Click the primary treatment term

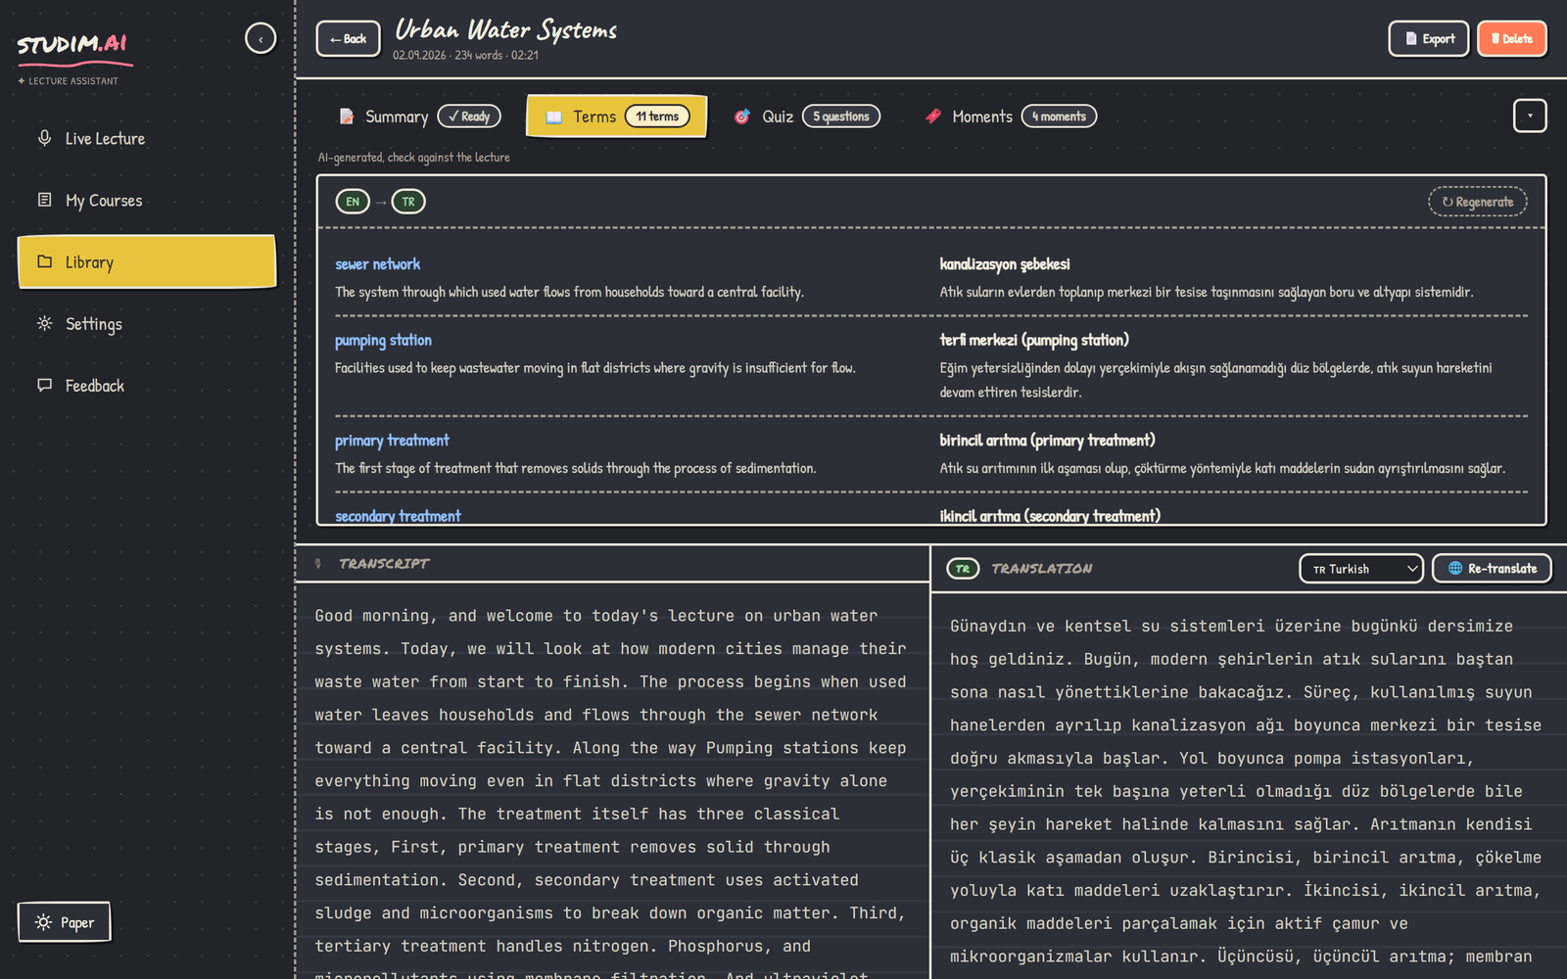392,441
